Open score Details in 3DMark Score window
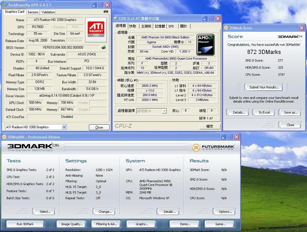 [x=239, y=112]
